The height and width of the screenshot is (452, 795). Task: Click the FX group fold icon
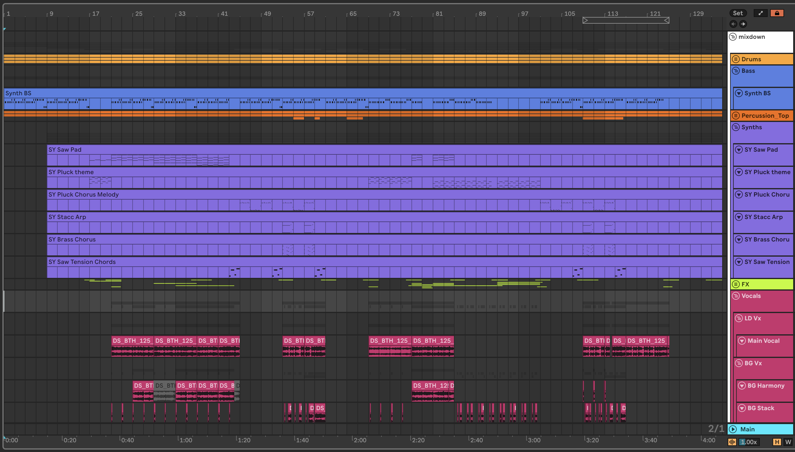[x=736, y=284]
